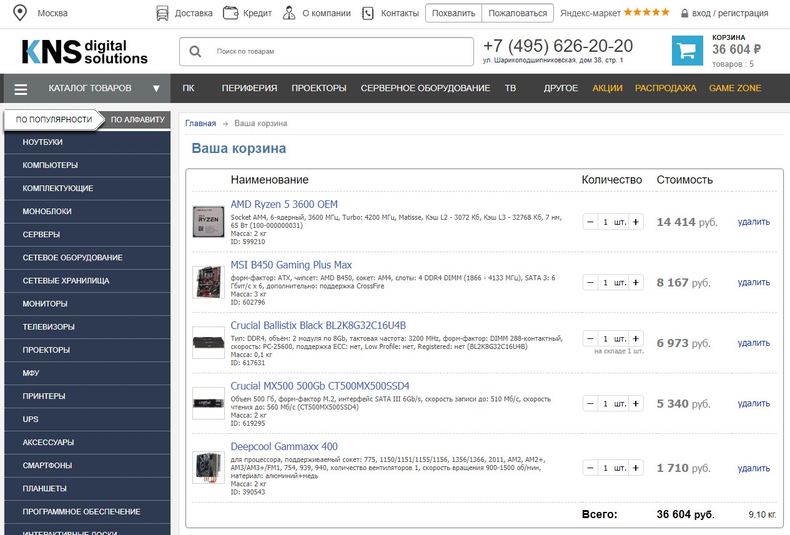The width and height of the screenshot is (790, 535).
Task: Click the KNS digital solutions logo
Action: [85, 52]
